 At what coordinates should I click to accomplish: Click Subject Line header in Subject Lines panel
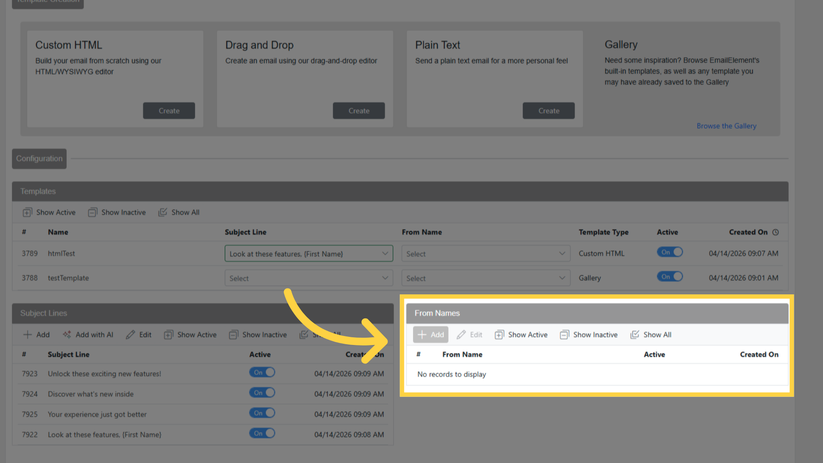pyautogui.click(x=69, y=354)
